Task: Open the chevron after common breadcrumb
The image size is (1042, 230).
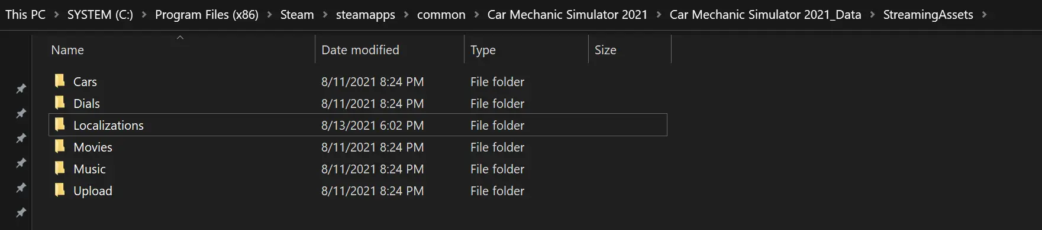Action: tap(476, 15)
